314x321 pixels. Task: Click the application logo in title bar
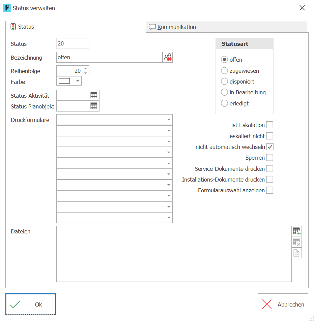point(7,8)
